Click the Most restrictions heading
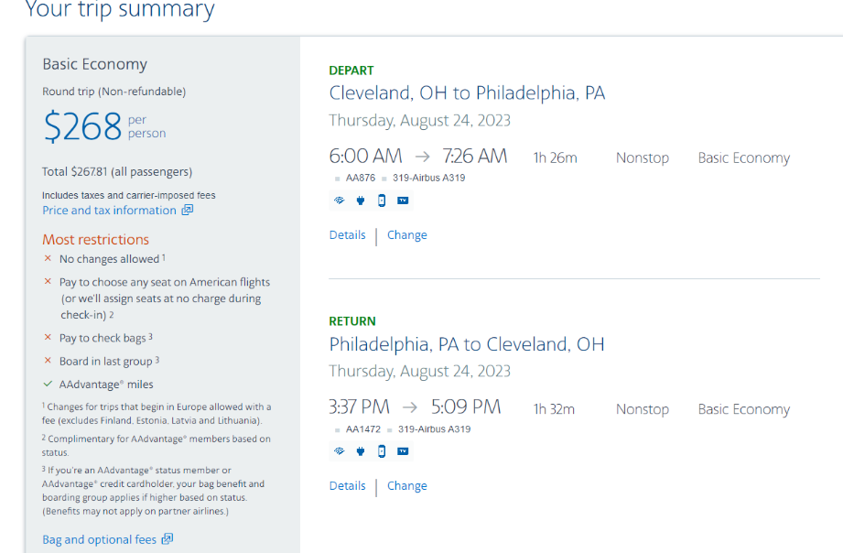843x553 pixels. [x=96, y=239]
